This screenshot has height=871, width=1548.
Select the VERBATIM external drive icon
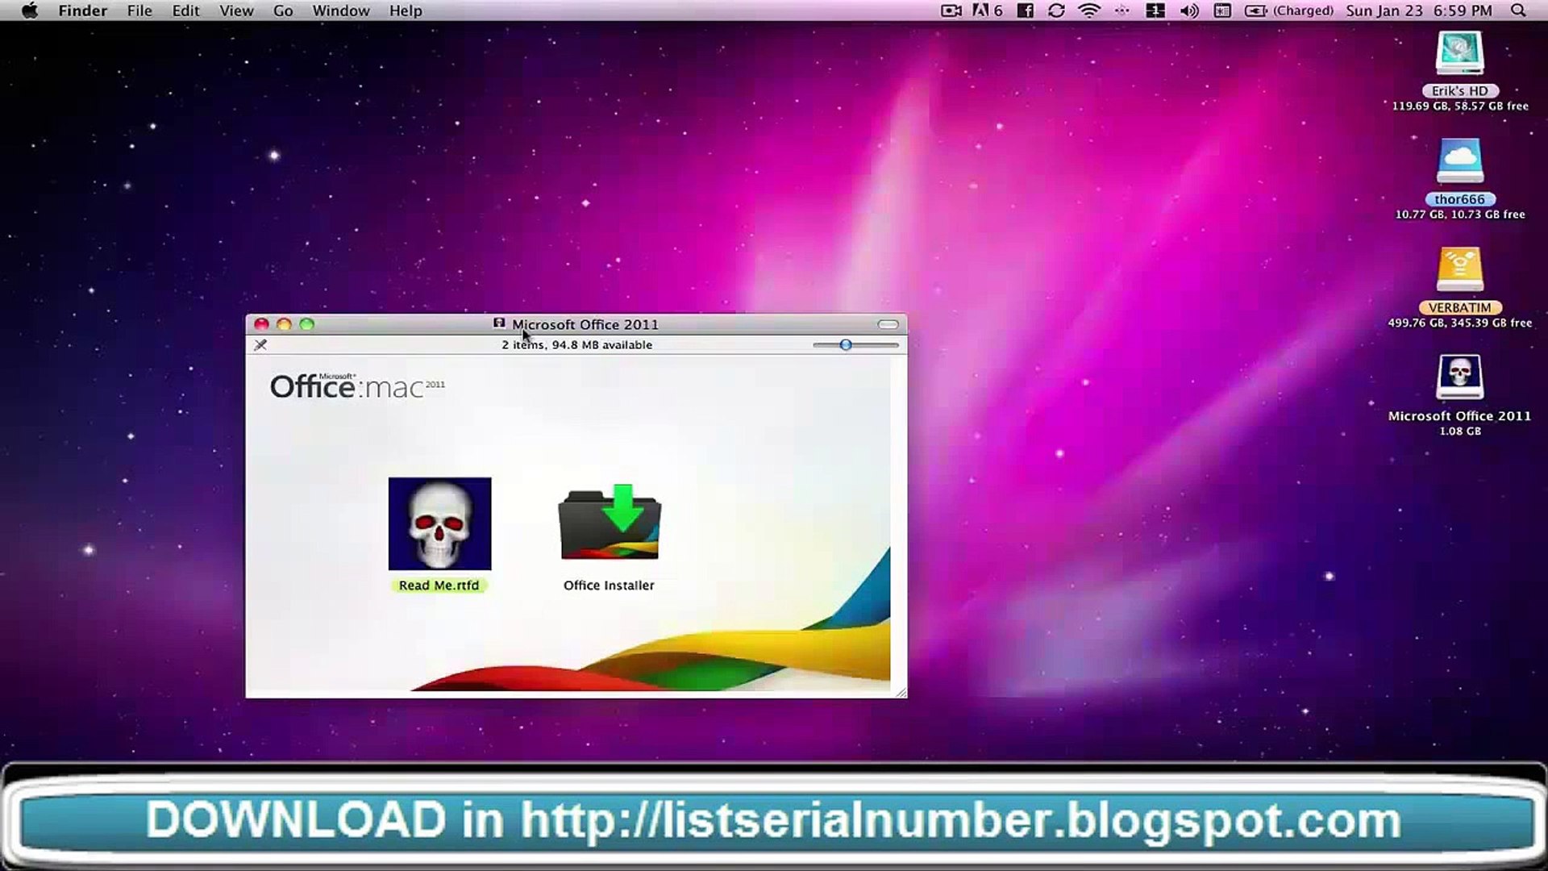1459,269
